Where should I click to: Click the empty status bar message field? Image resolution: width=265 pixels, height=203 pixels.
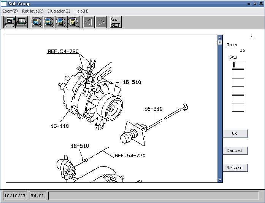pos(154,196)
